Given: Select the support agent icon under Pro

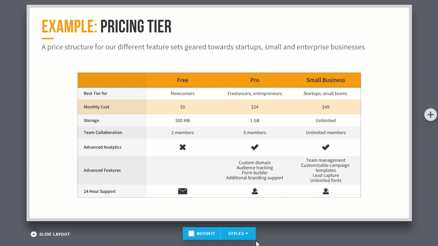Looking at the screenshot, I should (x=255, y=191).
